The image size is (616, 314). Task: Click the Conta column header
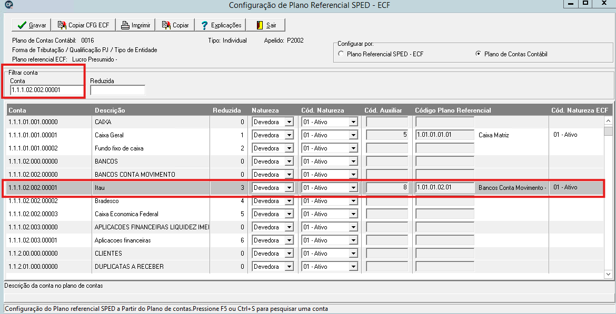17,110
